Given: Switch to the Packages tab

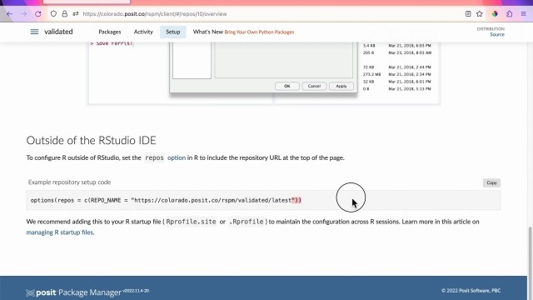Looking at the screenshot, I should [x=109, y=32].
